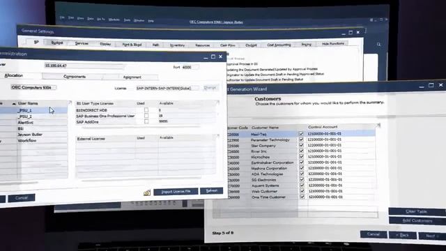Open Font & Bkgd tab in General Settings
The image size is (446, 251).
pyautogui.click(x=132, y=45)
